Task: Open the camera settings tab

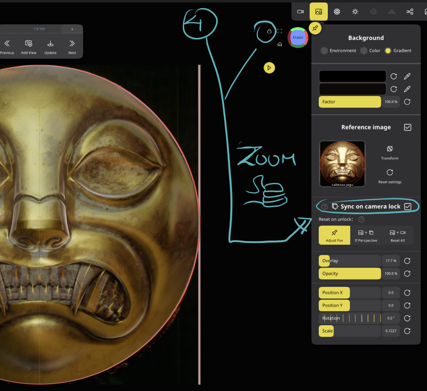Action: click(x=300, y=12)
